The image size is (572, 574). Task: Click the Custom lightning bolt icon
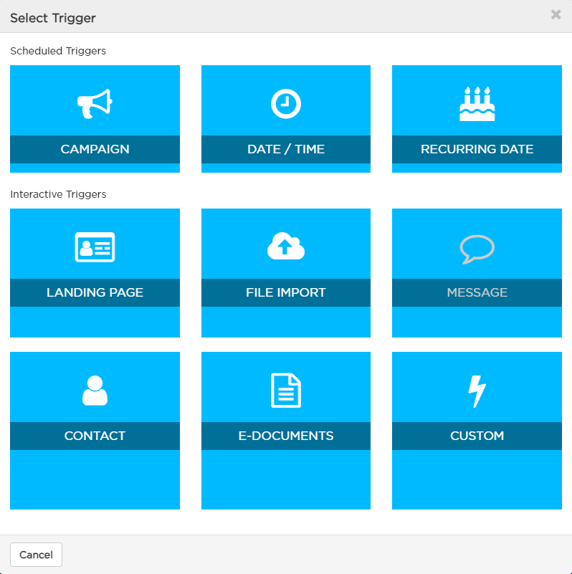(x=477, y=391)
